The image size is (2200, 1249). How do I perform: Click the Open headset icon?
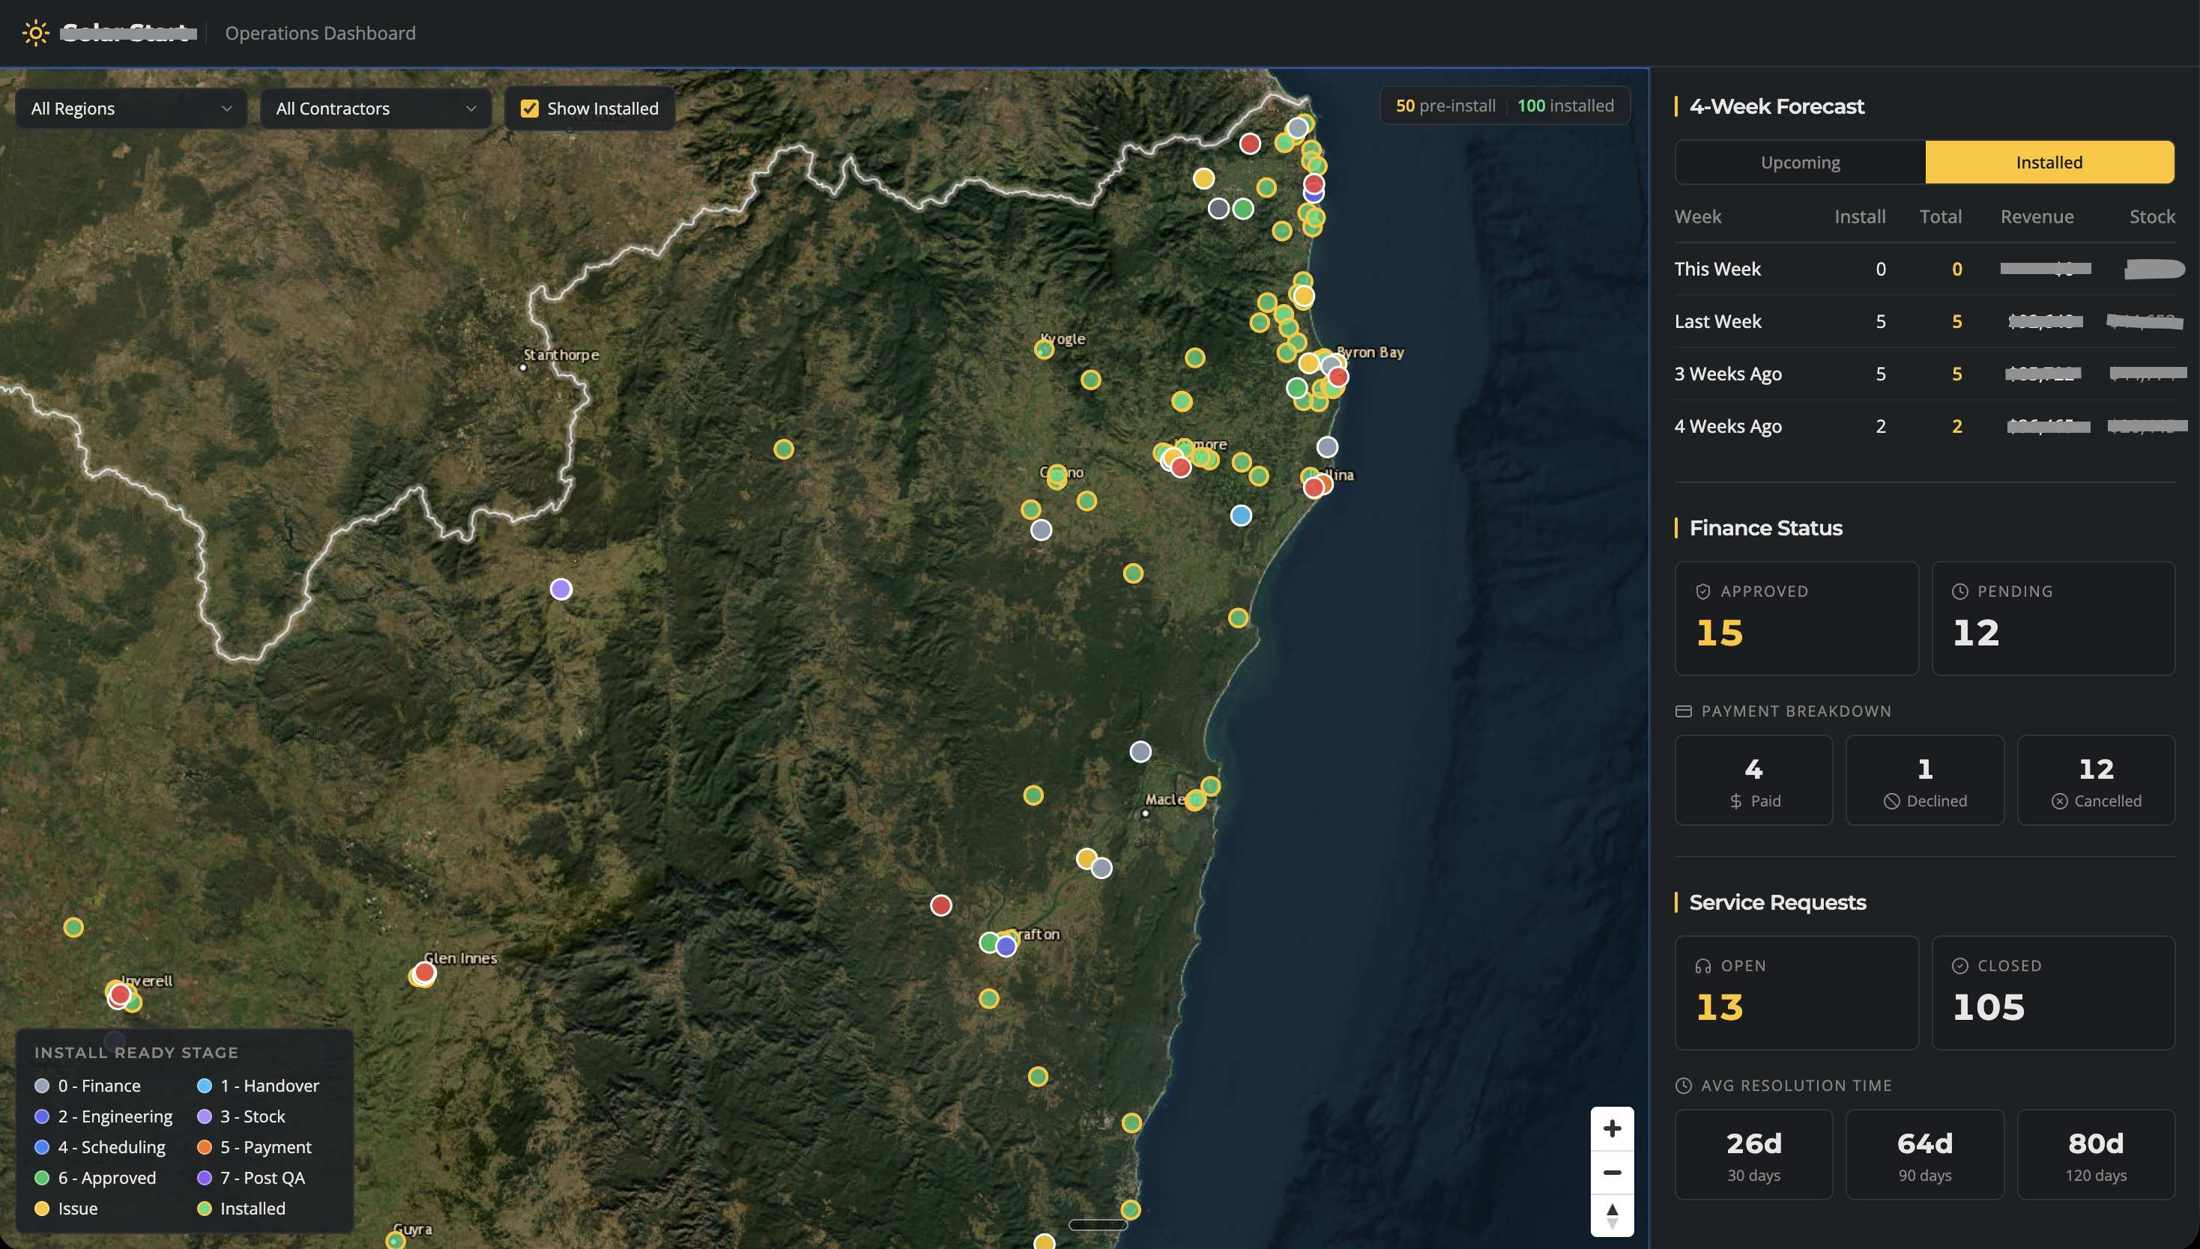pos(1702,966)
